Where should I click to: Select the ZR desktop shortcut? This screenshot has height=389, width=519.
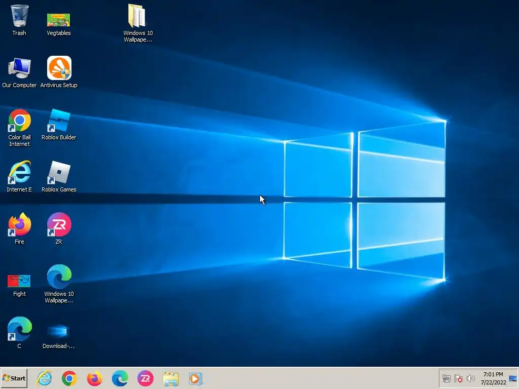coord(59,228)
